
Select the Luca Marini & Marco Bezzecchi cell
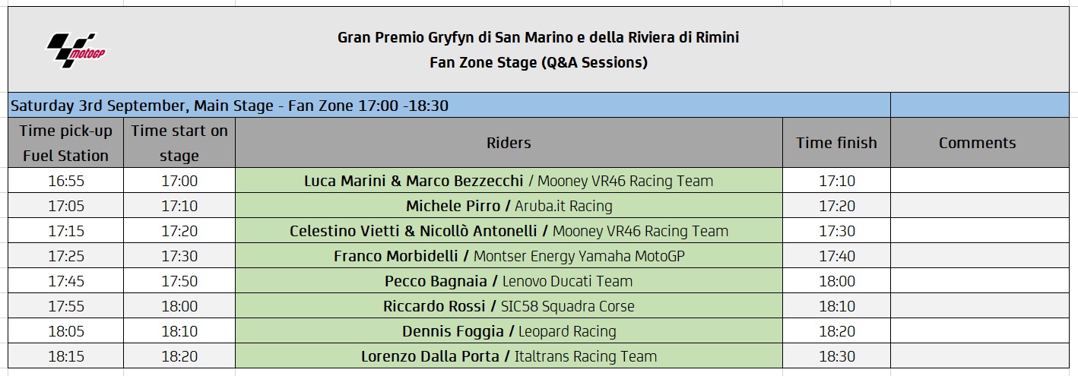pos(509,181)
